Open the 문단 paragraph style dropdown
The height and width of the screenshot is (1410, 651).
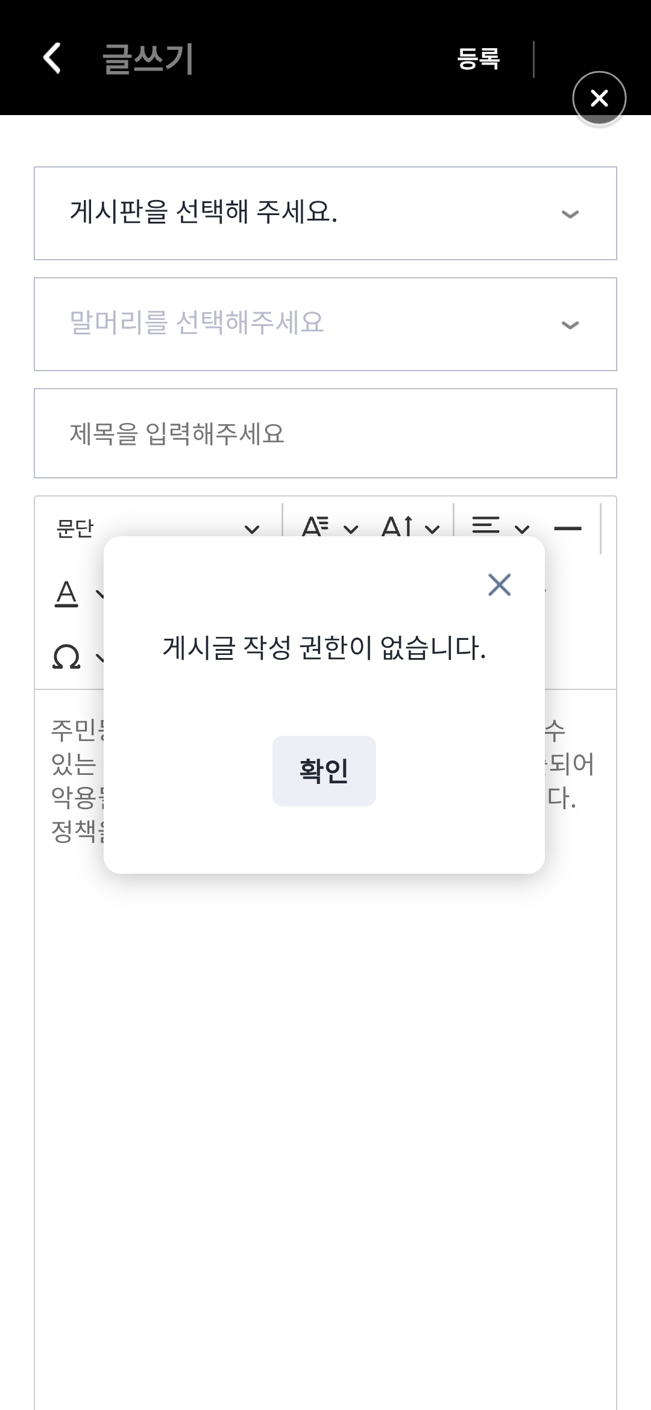pyautogui.click(x=157, y=528)
